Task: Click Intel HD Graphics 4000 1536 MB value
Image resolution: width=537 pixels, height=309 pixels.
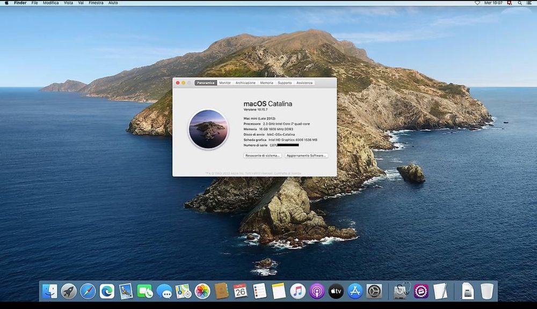Action: [293, 140]
